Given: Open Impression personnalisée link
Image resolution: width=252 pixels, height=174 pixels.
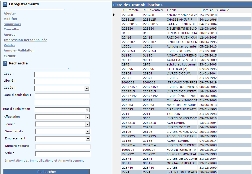Looking at the screenshot, I should tap(25, 40).
